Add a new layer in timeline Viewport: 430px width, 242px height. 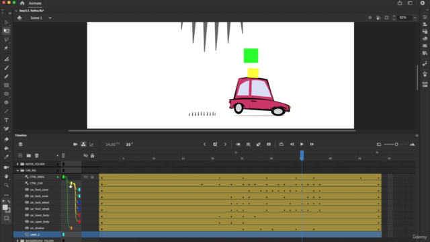click(x=20, y=155)
